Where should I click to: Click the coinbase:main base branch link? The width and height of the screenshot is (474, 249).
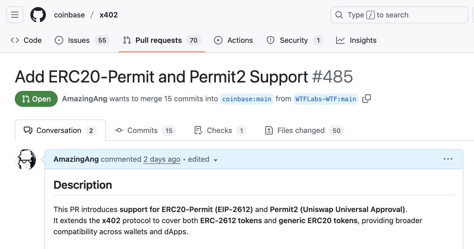click(x=247, y=99)
